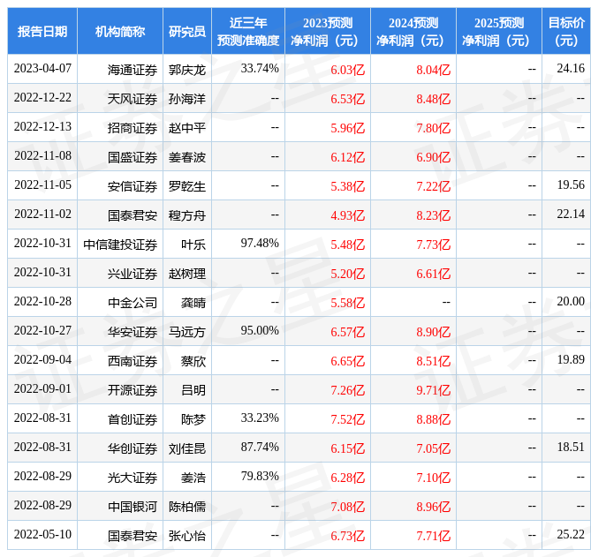Select researcher 刘佳昆
This screenshot has height=557, width=591.
click(x=187, y=448)
